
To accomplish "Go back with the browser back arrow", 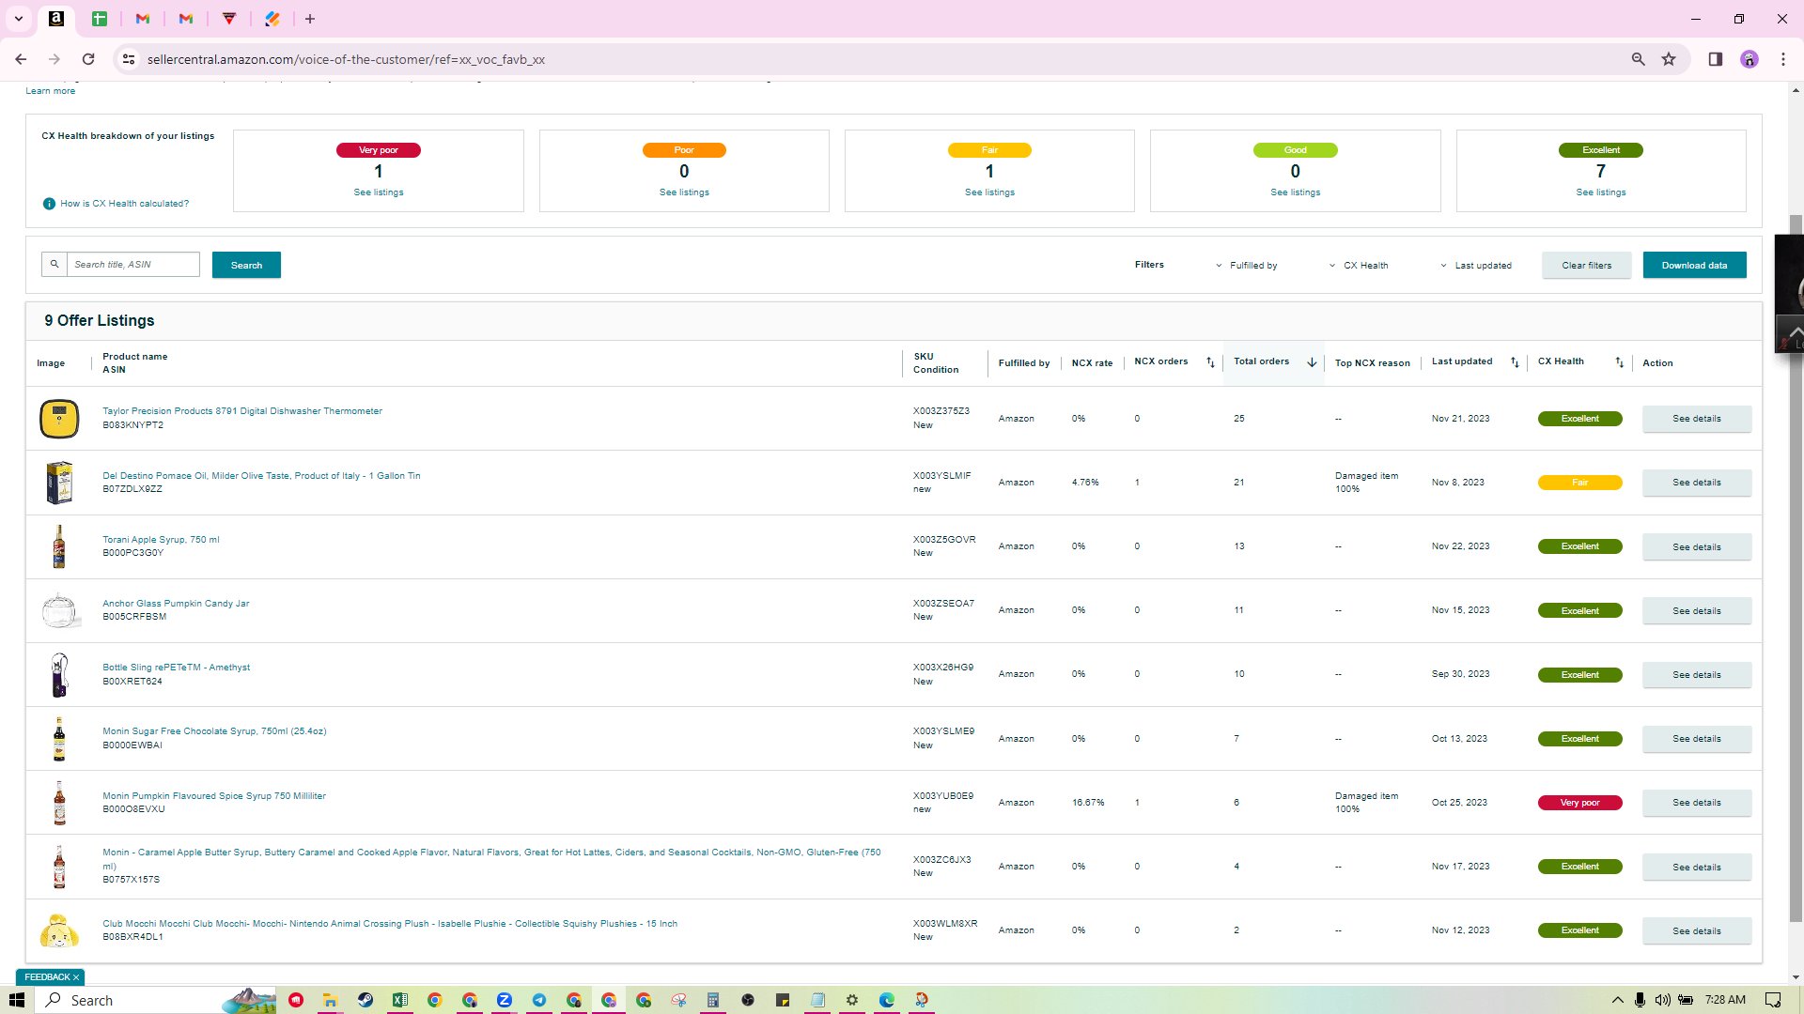I will (x=21, y=59).
